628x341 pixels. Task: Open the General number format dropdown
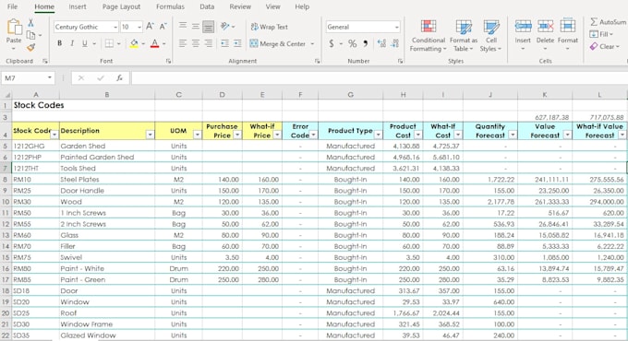(x=396, y=27)
